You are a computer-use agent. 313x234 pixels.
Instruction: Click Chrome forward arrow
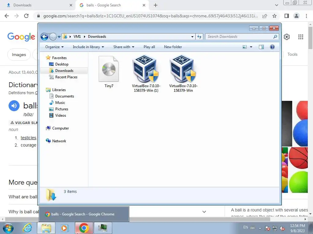(17, 16)
